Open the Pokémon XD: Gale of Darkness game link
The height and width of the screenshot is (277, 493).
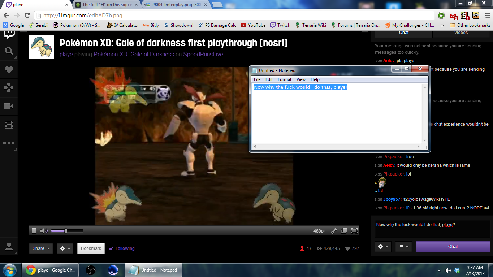pyautogui.click(x=134, y=55)
